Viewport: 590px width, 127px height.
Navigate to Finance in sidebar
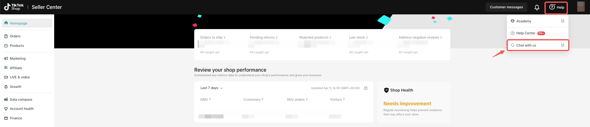click(x=16, y=118)
